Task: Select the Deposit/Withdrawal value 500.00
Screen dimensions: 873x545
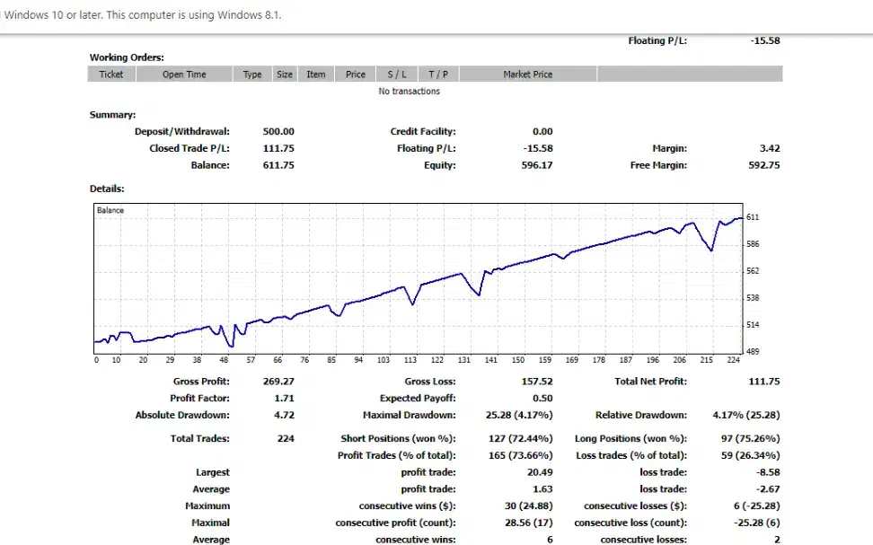Action: pos(278,132)
